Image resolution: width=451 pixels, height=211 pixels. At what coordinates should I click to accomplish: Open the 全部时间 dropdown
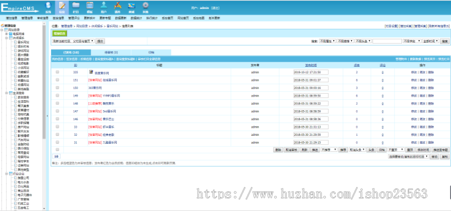pyautogui.click(x=430, y=41)
